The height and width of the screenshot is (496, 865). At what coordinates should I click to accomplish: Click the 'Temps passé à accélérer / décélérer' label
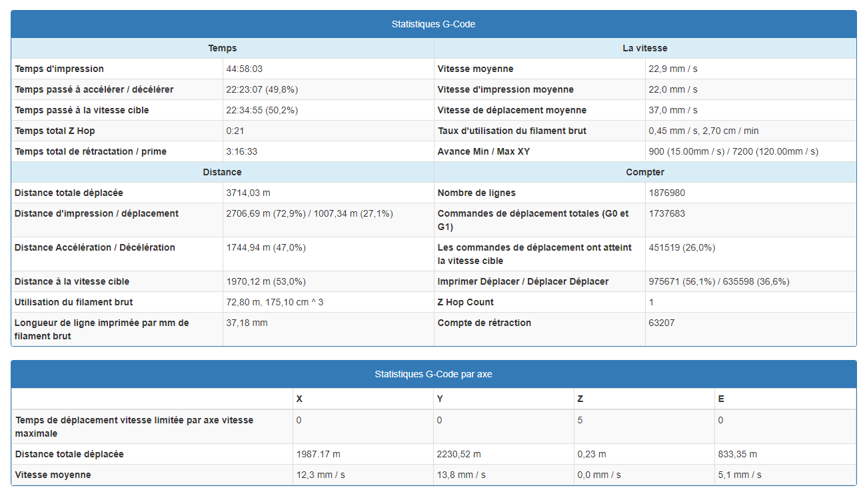[x=94, y=89]
